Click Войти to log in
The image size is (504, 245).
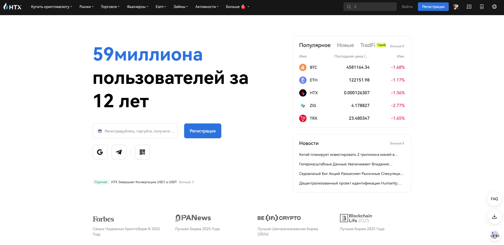pyautogui.click(x=407, y=7)
